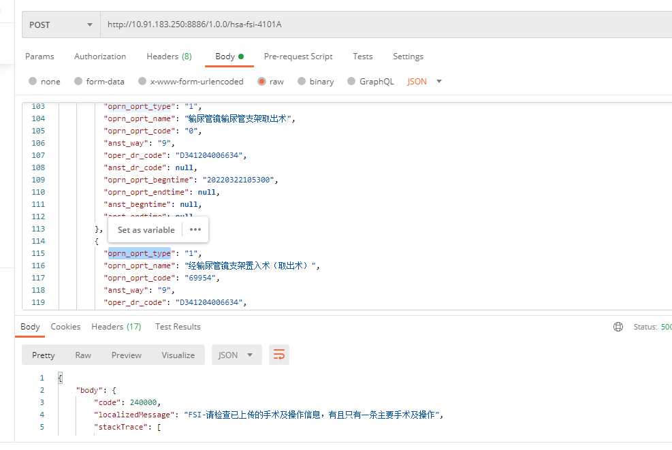
Task: Open the orange JSON body format dropdown
Action: coord(424,82)
